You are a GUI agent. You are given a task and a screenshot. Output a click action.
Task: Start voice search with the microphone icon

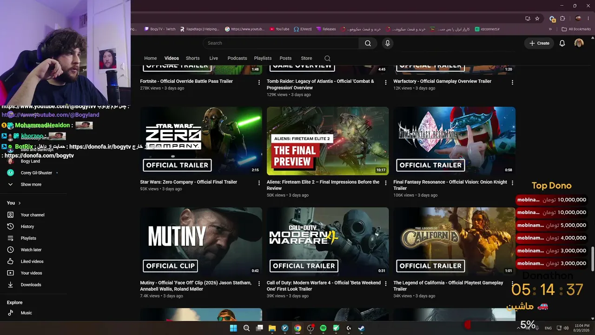[x=388, y=43]
